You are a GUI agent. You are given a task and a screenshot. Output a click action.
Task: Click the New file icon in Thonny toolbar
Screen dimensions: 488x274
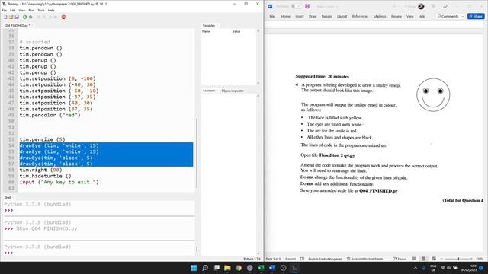point(5,17)
